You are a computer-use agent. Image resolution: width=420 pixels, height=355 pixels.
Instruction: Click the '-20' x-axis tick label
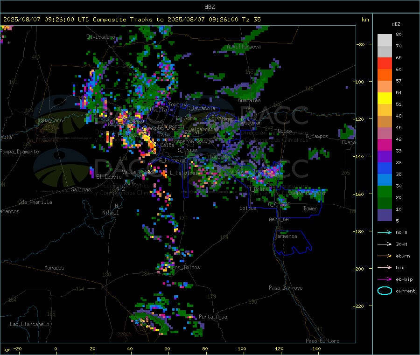pyautogui.click(x=17, y=348)
